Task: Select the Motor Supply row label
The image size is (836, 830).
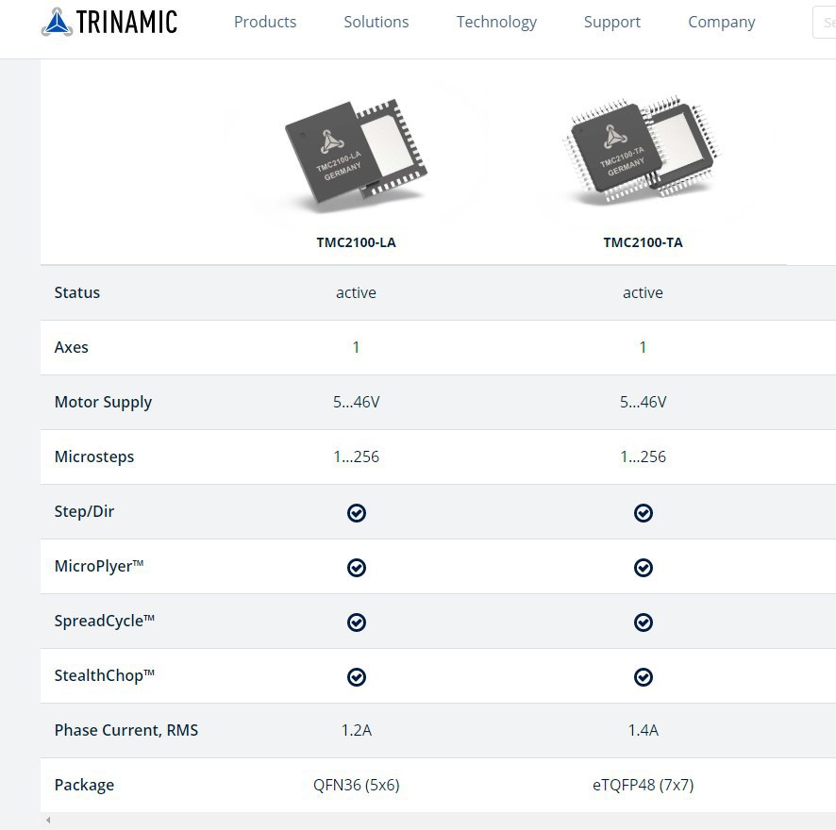Action: point(103,403)
